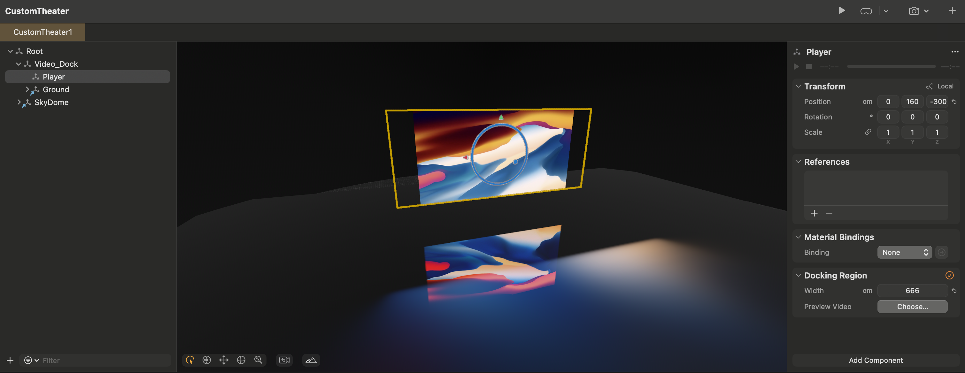
Task: Activate the pan move tool
Action: [224, 360]
